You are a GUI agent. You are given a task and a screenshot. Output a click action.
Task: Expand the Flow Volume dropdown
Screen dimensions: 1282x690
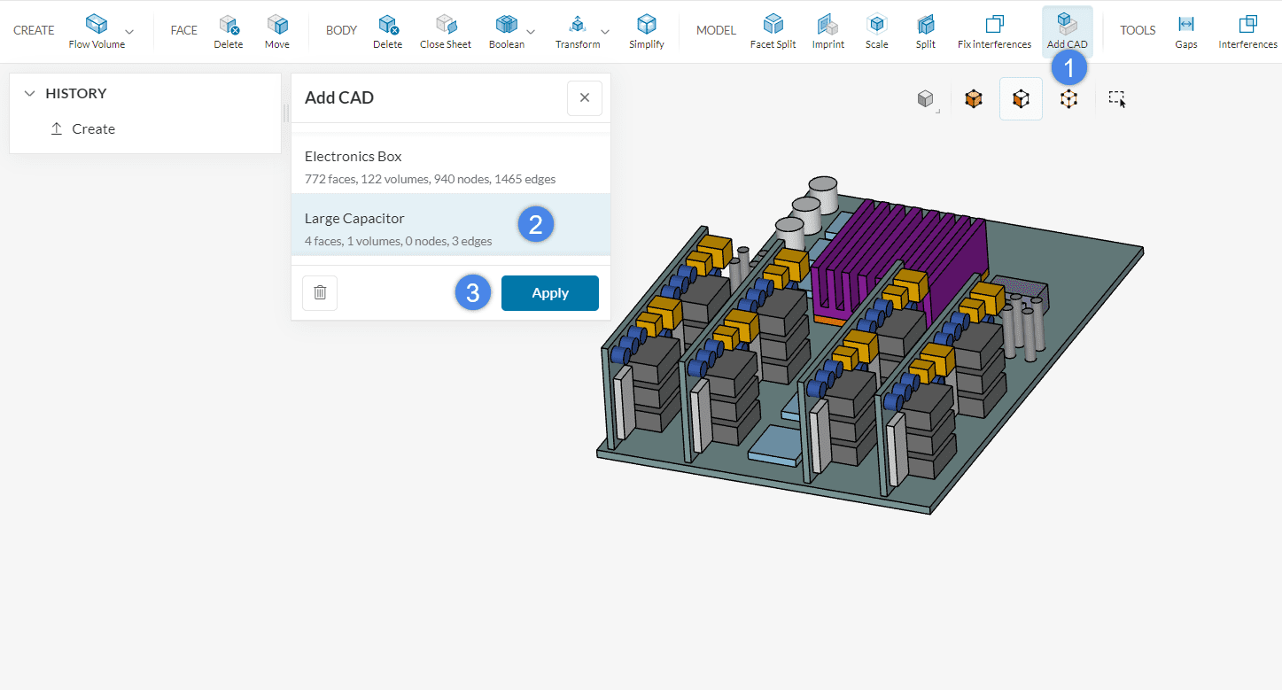tap(129, 31)
